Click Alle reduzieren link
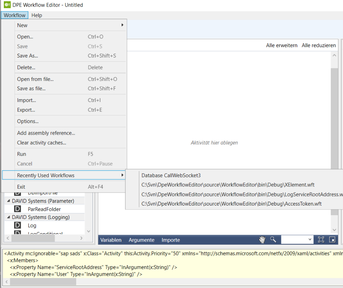The image size is (343, 288). [318, 45]
